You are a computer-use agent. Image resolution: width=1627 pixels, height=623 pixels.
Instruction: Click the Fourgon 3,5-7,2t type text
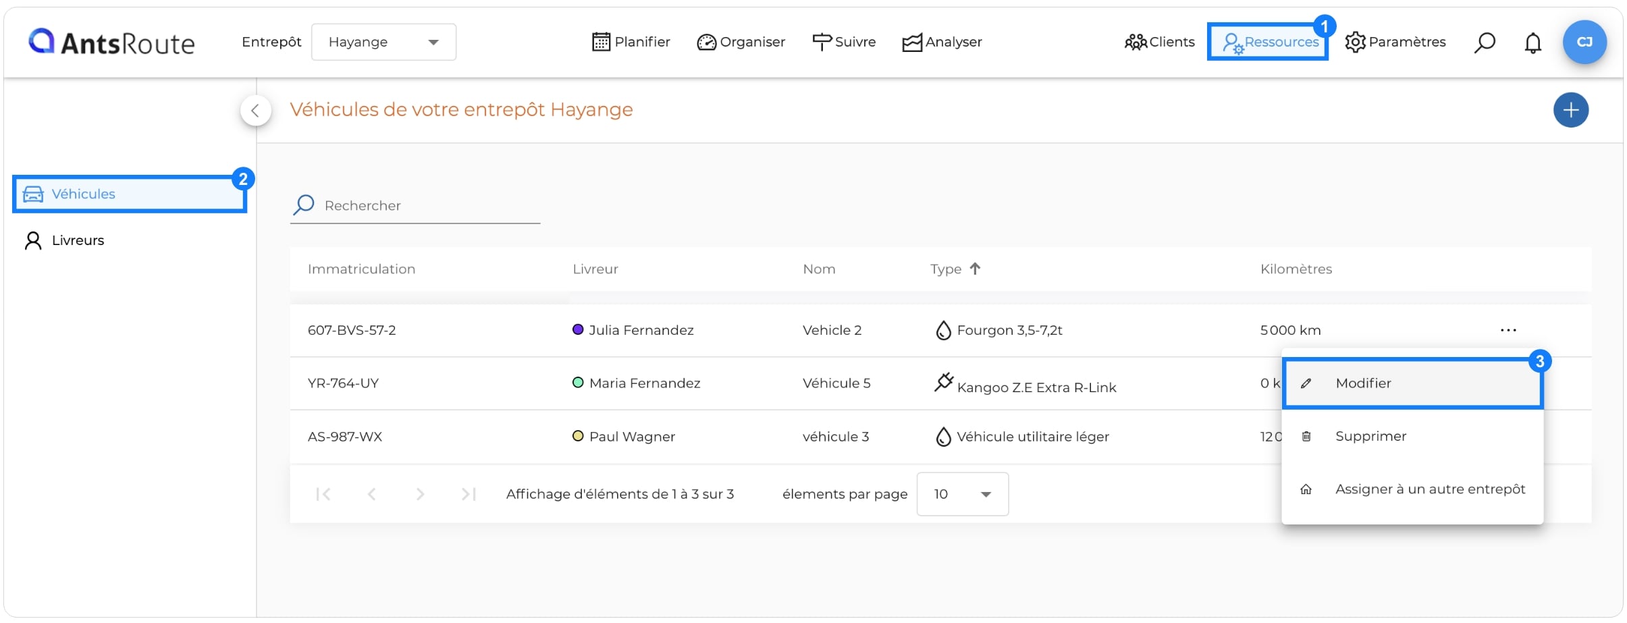pyautogui.click(x=1010, y=330)
